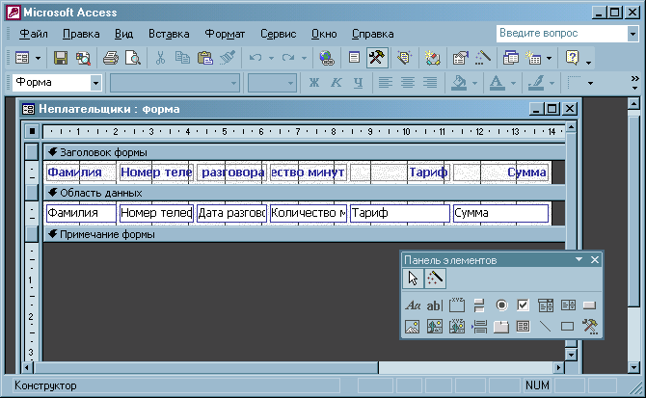
Task: Select the Заголовок формы section bar
Action: pos(304,152)
